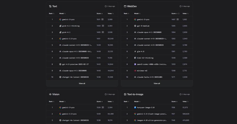This screenshot has width=237, height=124.
Task: Click View all under the WebDev leaderboard
Action: click(157, 83)
